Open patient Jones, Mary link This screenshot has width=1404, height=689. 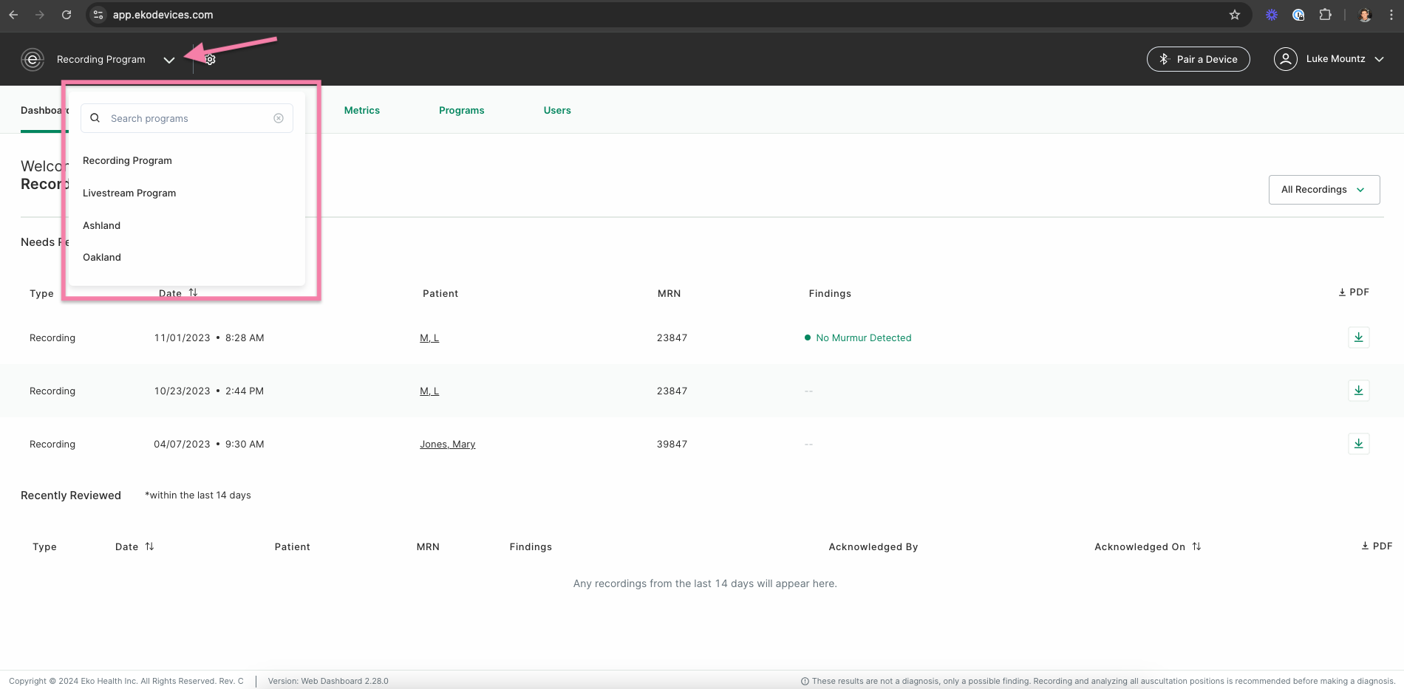pos(447,444)
